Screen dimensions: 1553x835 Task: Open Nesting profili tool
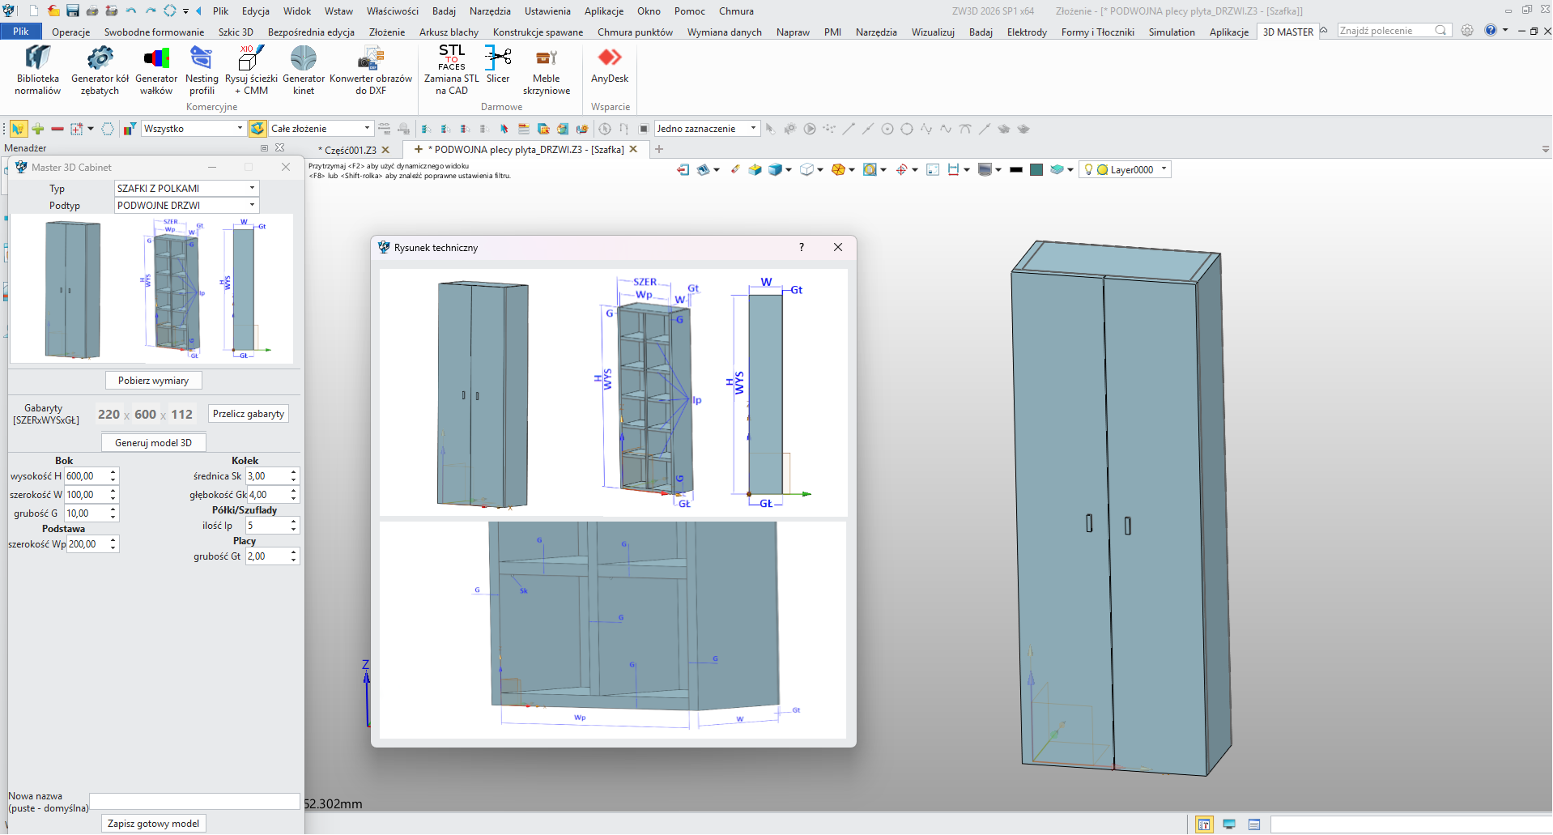point(201,70)
